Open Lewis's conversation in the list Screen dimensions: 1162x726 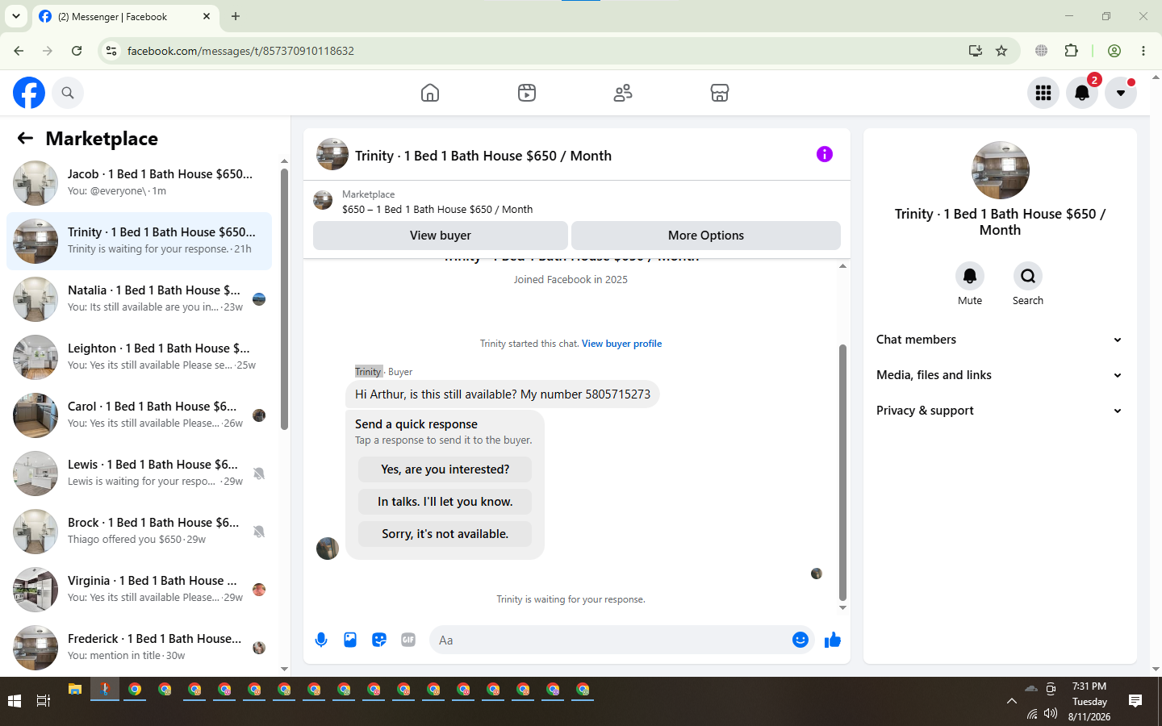click(x=139, y=474)
